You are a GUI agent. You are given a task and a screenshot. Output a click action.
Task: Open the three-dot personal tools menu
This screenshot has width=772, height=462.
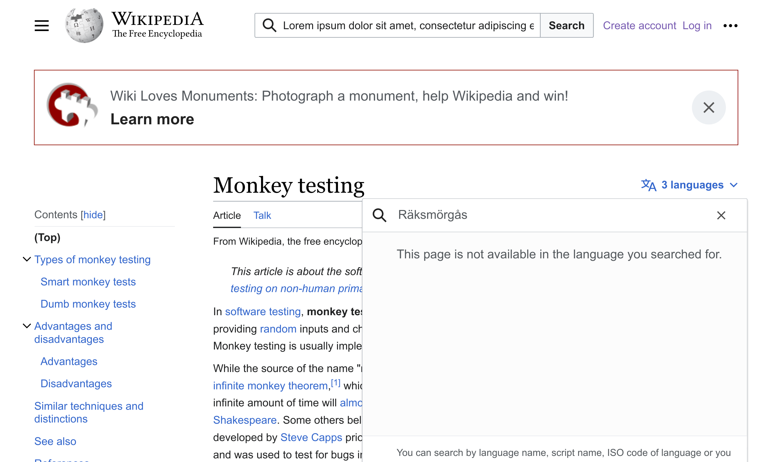click(730, 26)
